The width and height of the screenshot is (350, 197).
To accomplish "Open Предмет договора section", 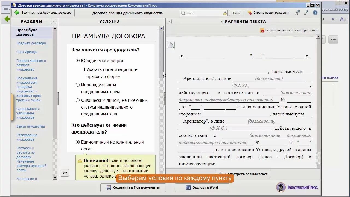I will point(31,43).
